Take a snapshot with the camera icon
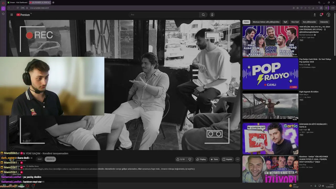336x189 pixels. tap(297, 8)
